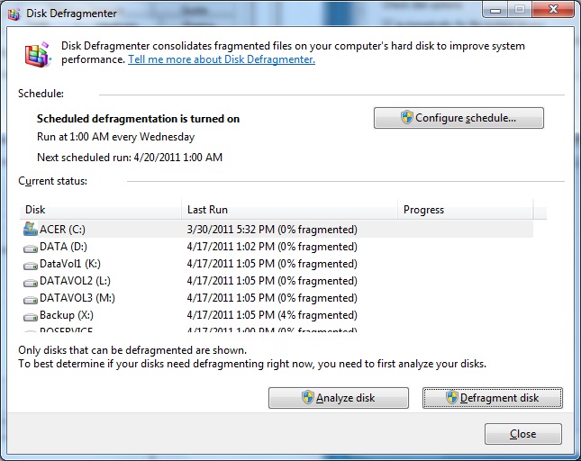Click 'Next scheduled run: 4/20/2011 1:00 AM' text

coord(130,158)
